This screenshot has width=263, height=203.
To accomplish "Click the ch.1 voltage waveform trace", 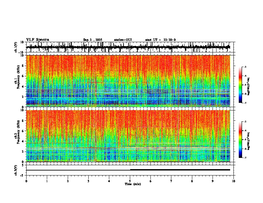I will [x=128, y=47].
